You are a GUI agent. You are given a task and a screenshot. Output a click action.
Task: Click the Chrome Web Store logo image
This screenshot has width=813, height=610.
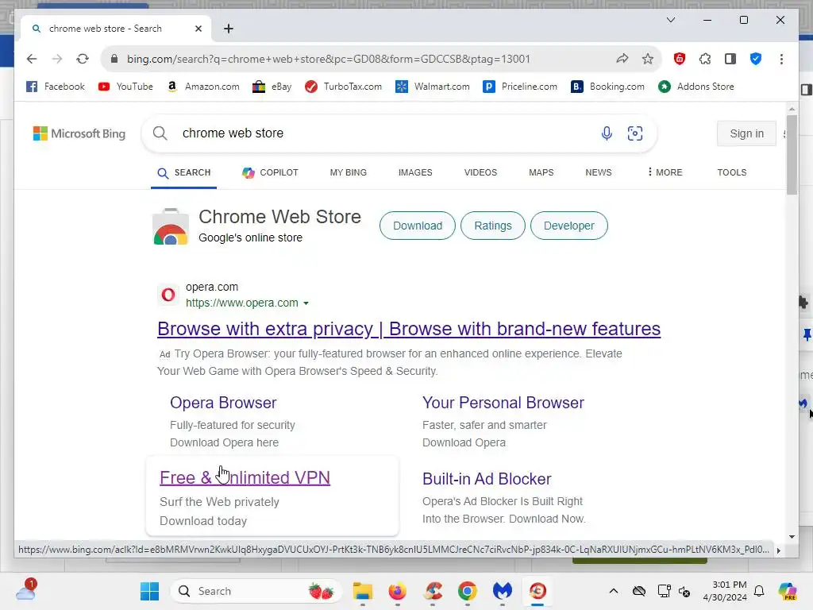point(171,226)
